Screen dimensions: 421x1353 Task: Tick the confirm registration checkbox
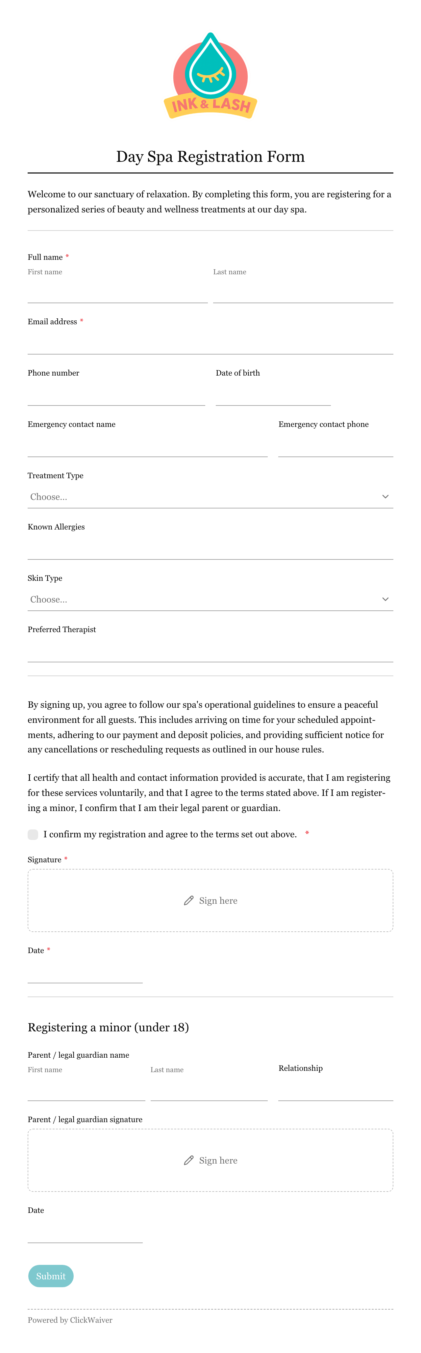(33, 834)
